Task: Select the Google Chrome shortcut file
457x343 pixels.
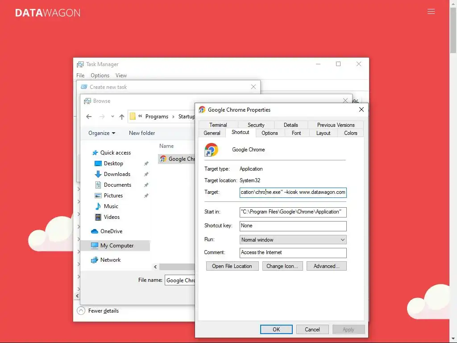Action: 177,159
